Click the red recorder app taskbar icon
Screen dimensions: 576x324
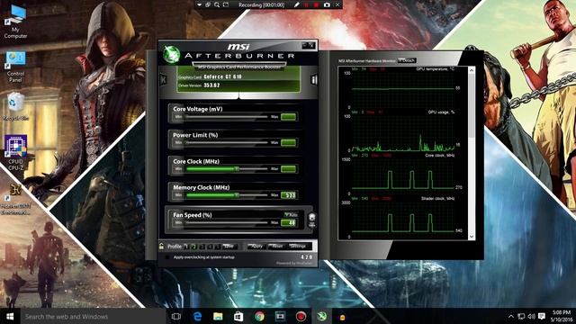click(301, 316)
